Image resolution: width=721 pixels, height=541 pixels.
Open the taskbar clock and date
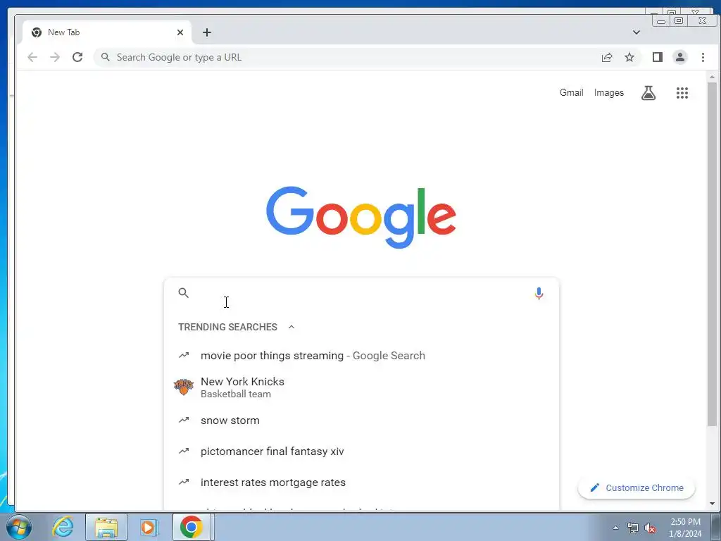click(x=685, y=528)
